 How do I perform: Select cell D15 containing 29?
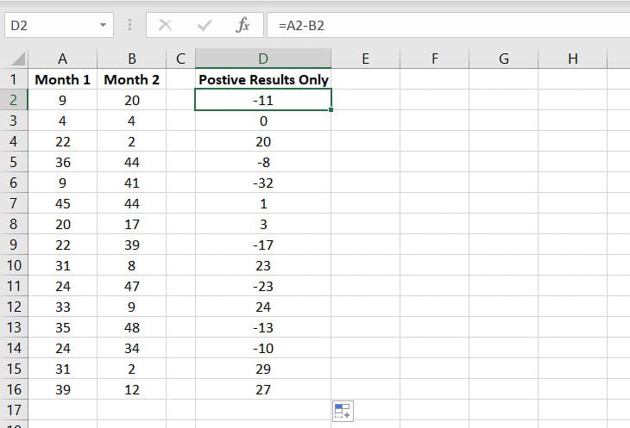[x=263, y=369]
